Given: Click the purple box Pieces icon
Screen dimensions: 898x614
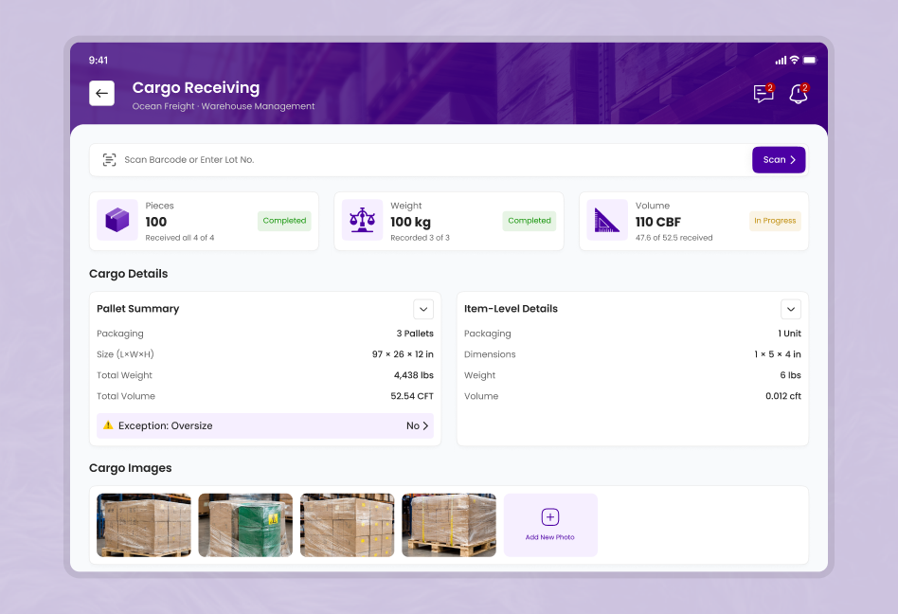Looking at the screenshot, I should [117, 220].
